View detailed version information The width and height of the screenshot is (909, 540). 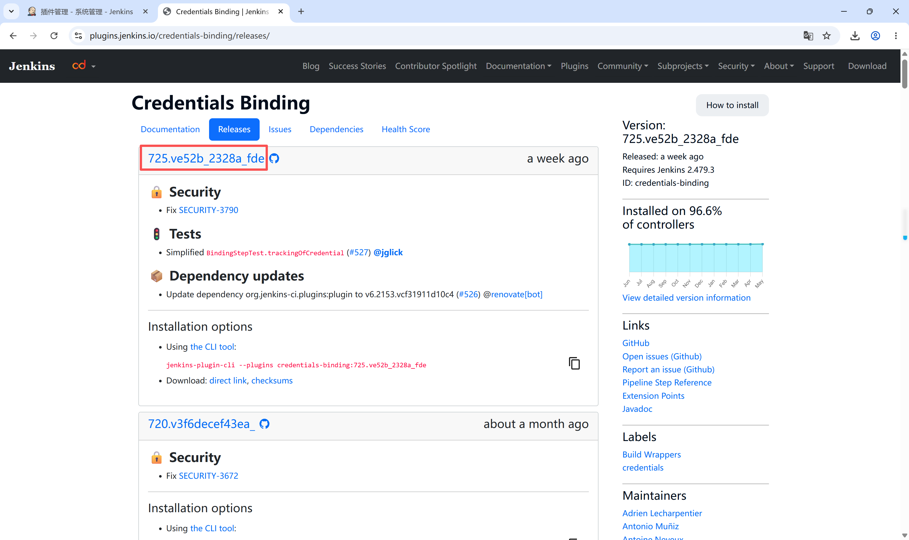686,298
